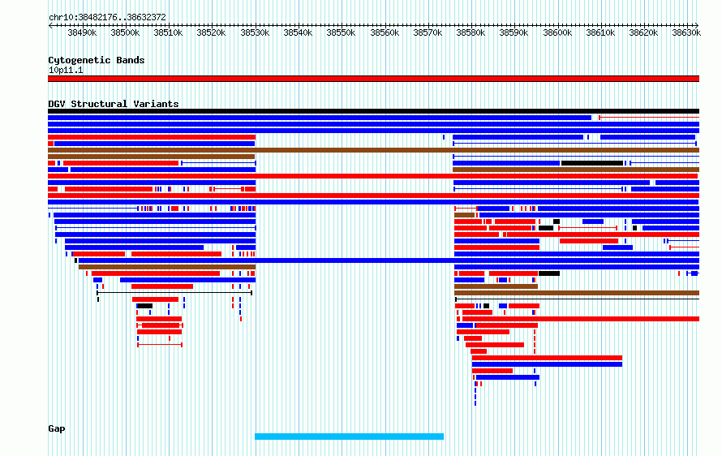Click the 38560k ruler tick label
Viewport: 722px width, 456px height.
385,32
